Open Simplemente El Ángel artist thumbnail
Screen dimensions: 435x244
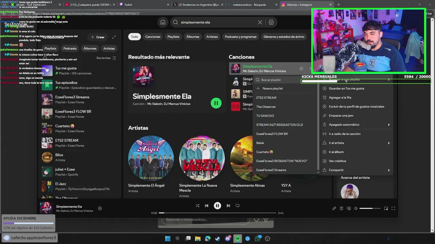pos(151,158)
